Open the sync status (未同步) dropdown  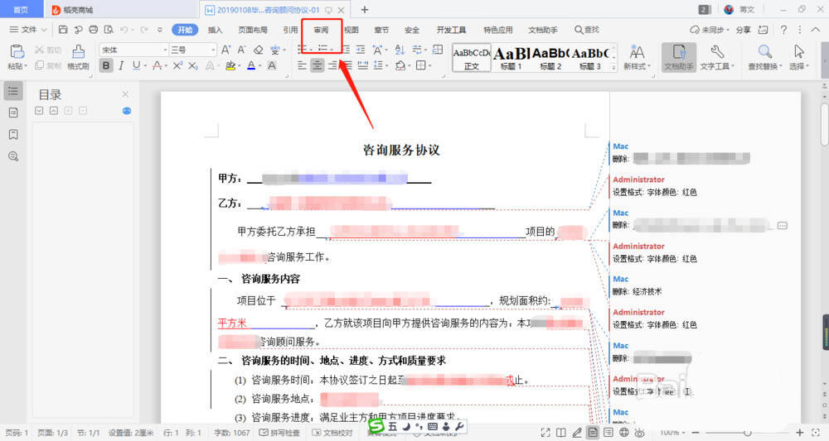tap(709, 30)
